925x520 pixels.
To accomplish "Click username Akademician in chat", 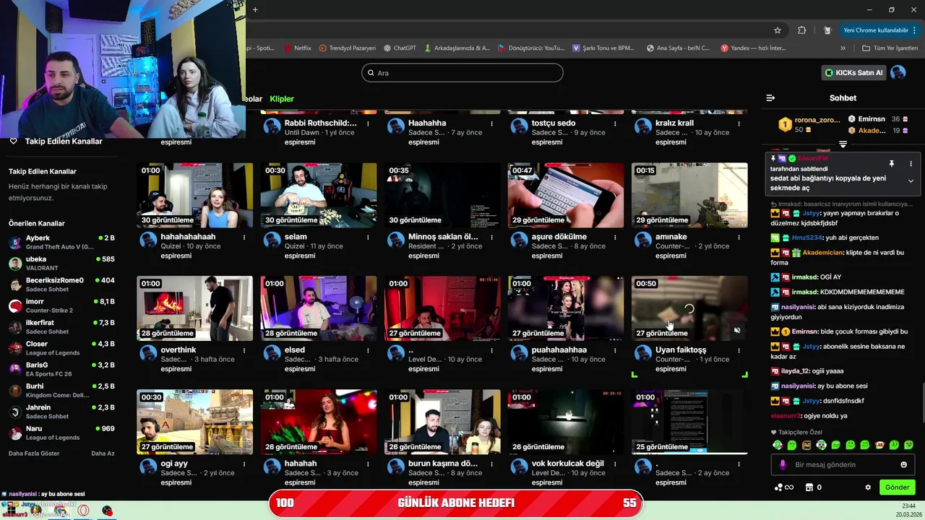I will [823, 253].
